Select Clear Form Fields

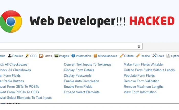point(10,75)
